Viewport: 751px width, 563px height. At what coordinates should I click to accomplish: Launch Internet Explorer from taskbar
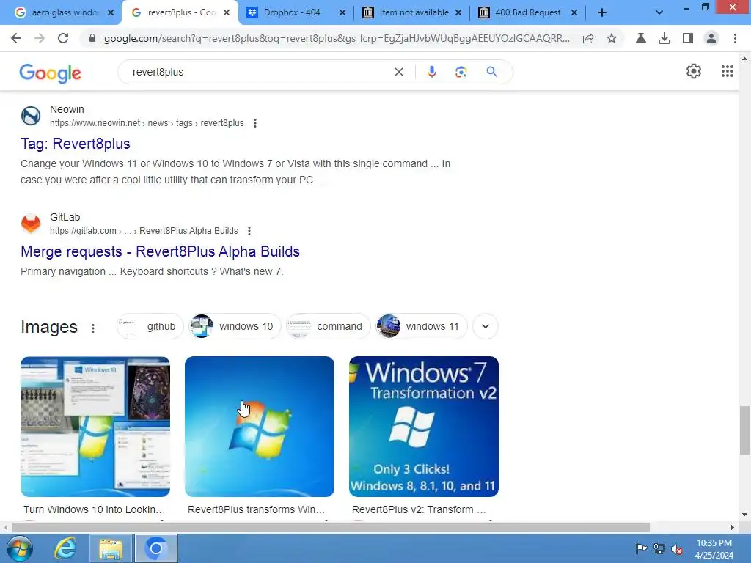pyautogui.click(x=65, y=548)
